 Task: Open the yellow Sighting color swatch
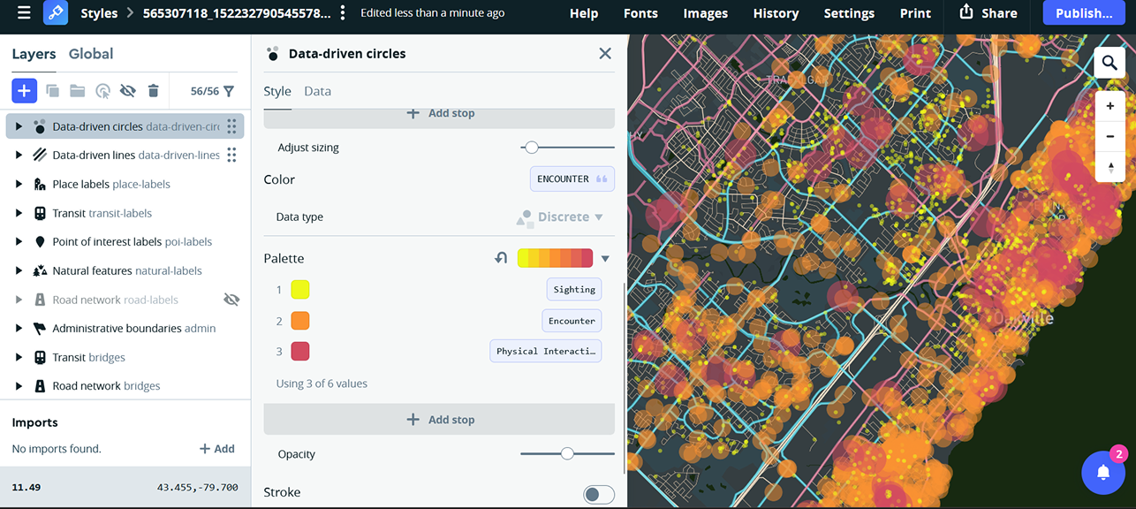click(x=299, y=289)
